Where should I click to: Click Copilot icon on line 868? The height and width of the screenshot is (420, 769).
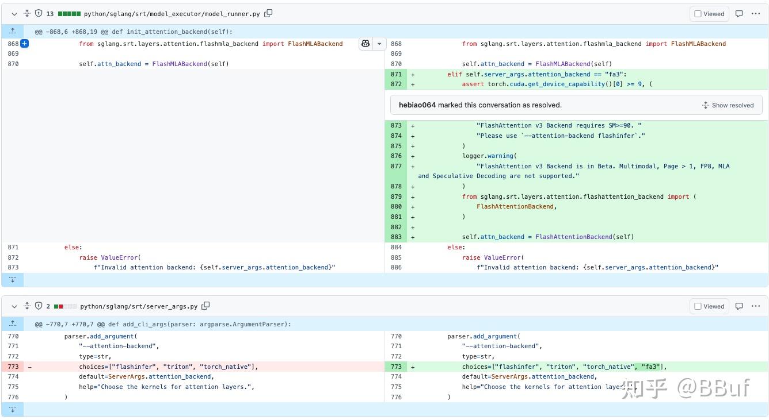(366, 44)
